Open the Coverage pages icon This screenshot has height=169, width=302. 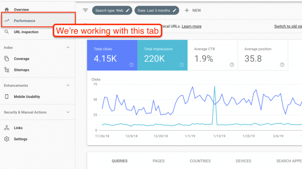pos(7,58)
